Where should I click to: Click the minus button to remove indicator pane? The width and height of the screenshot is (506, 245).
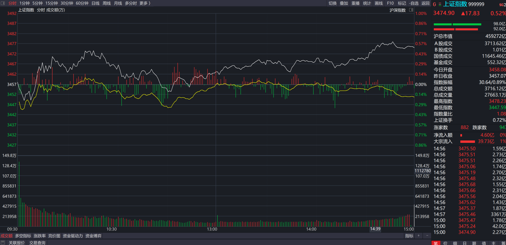click(427, 235)
